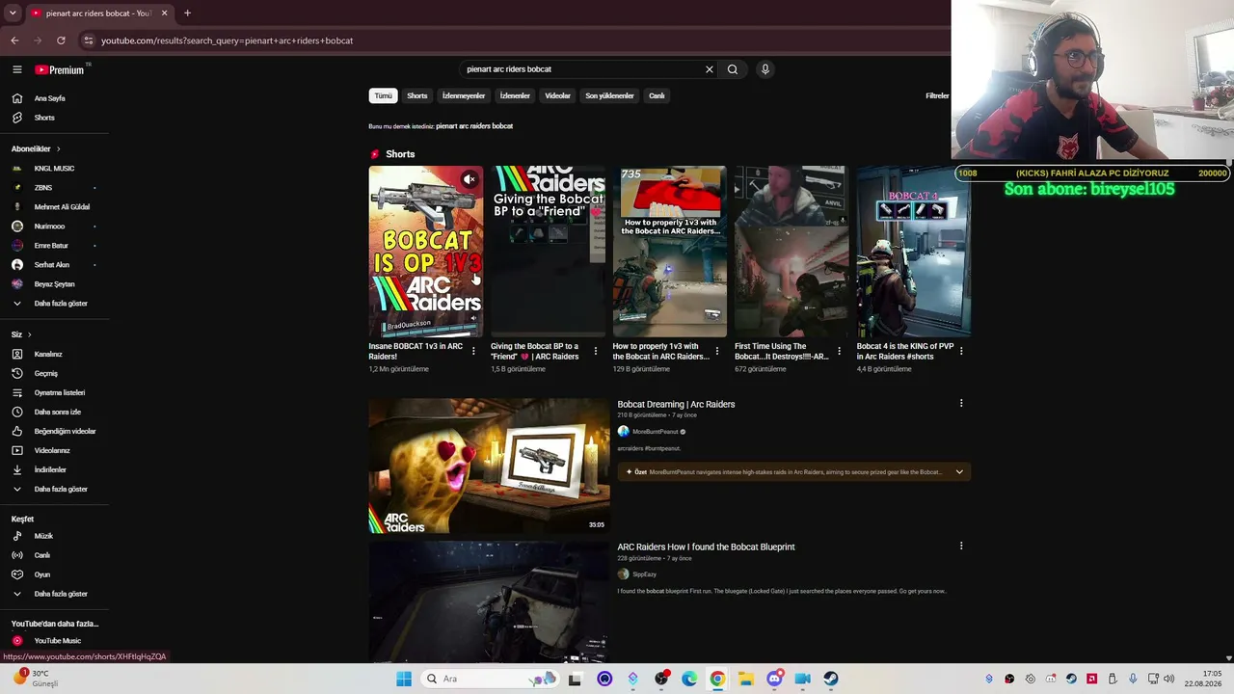Open the Filtreler search filters
The height and width of the screenshot is (694, 1234).
[x=937, y=95]
